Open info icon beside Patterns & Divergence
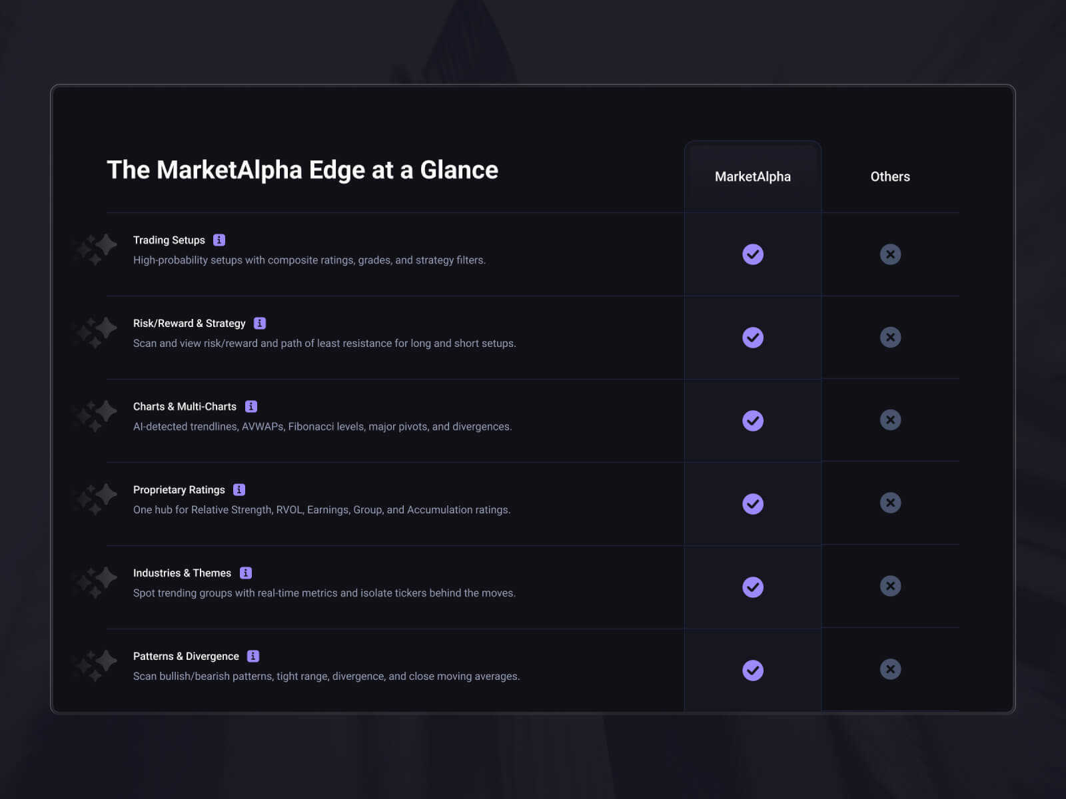Image resolution: width=1066 pixels, height=799 pixels. pos(253,657)
